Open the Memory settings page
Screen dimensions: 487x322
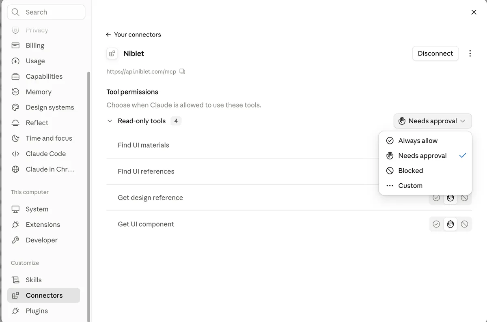click(44, 92)
